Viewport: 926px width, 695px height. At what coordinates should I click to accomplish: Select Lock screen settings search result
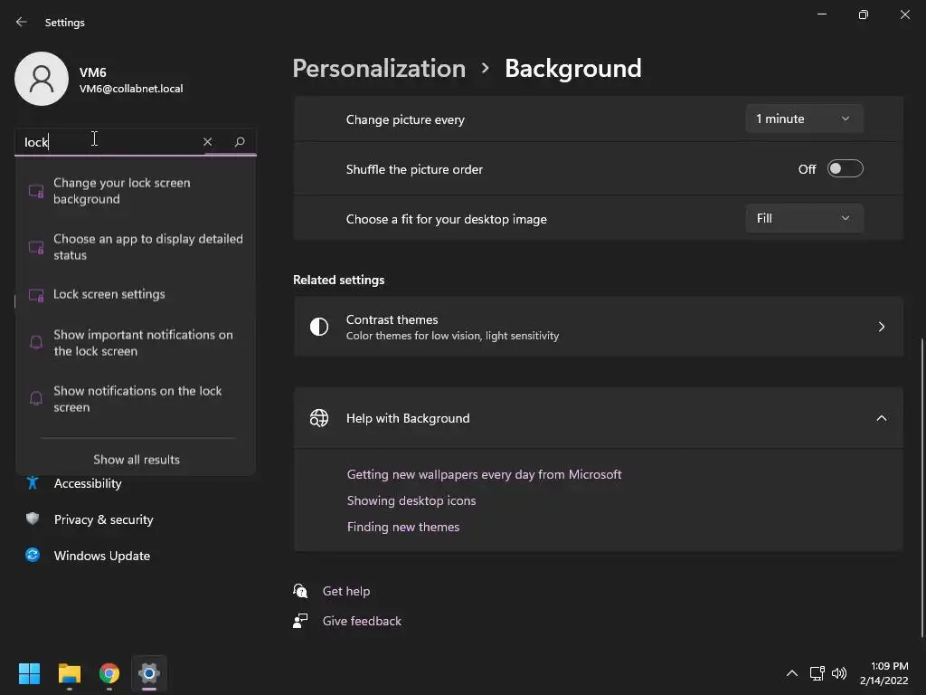pos(109,294)
